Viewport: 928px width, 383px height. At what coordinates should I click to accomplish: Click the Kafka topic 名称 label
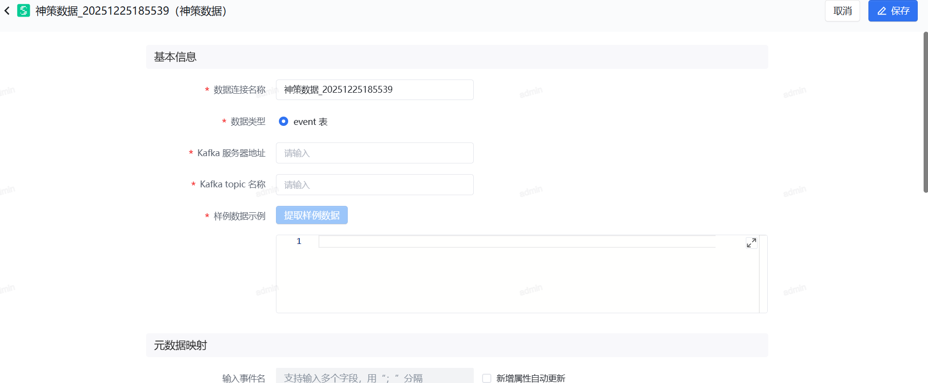[x=233, y=184]
